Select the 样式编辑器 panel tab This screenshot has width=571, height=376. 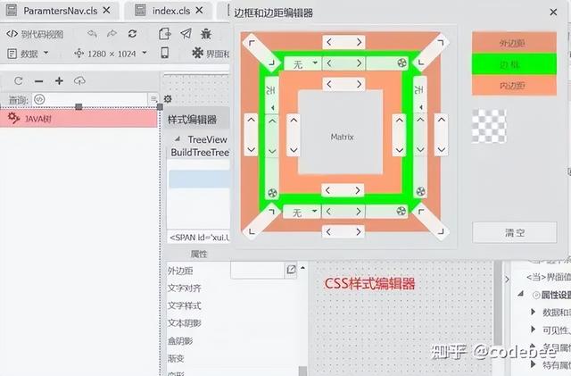(x=193, y=120)
